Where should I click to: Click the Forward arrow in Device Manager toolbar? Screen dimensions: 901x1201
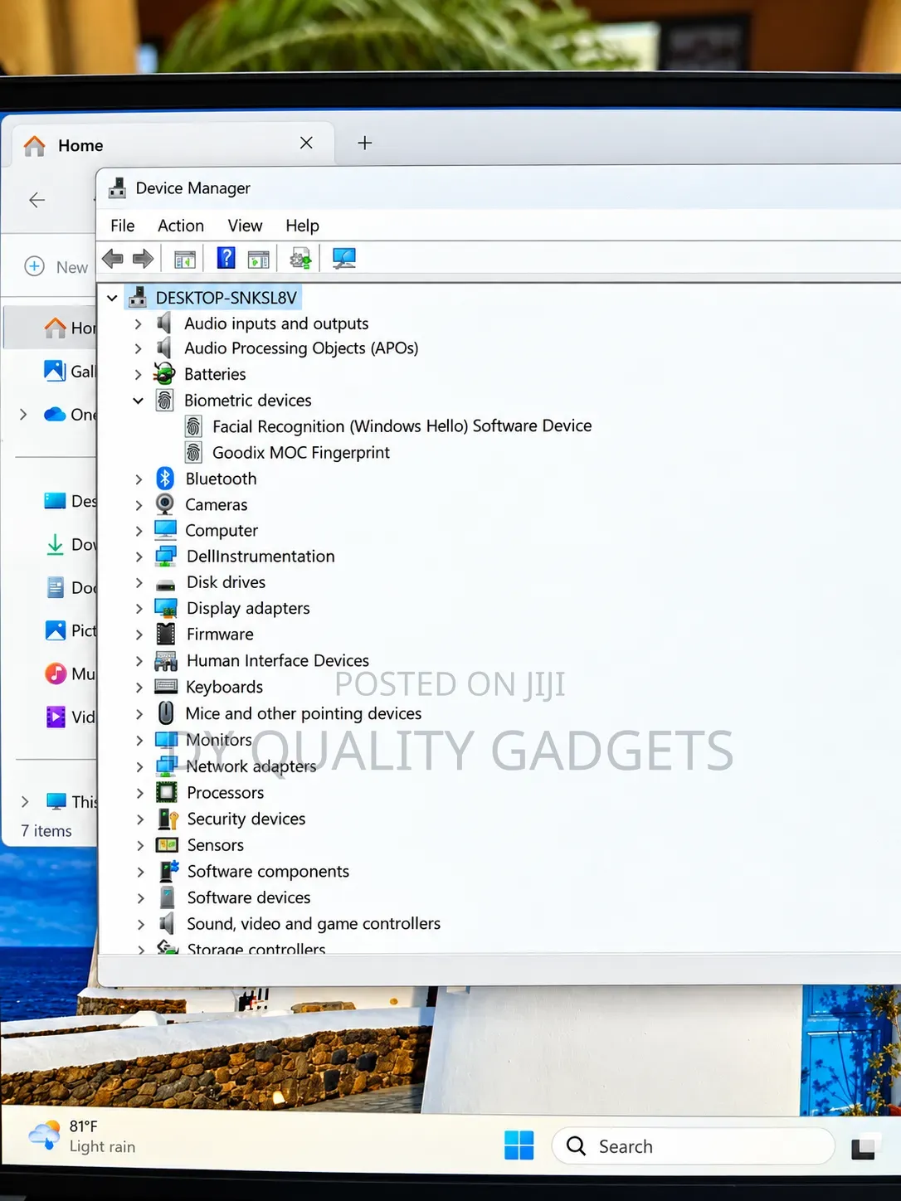coord(144,259)
